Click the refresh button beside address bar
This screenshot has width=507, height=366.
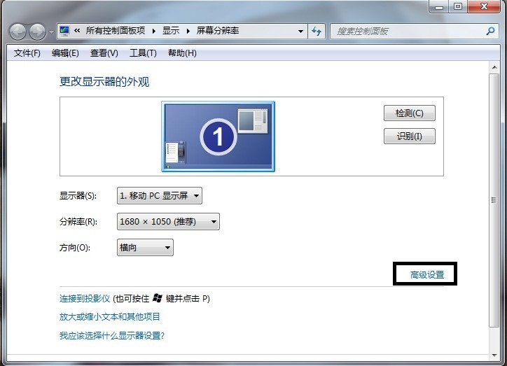click(x=317, y=31)
